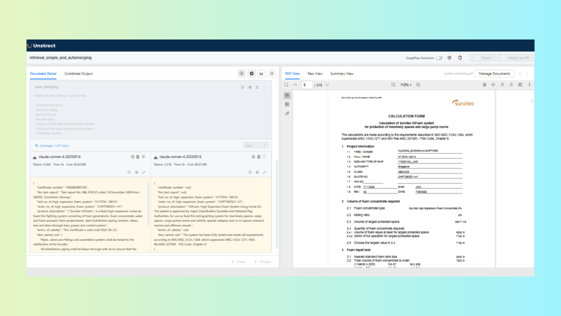Click the PDF viewer search magnifier icon
This screenshot has height=316, width=561.
pyautogui.click(x=286, y=85)
